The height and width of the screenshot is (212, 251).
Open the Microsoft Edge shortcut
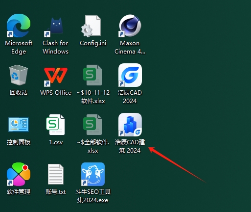[x=19, y=26]
